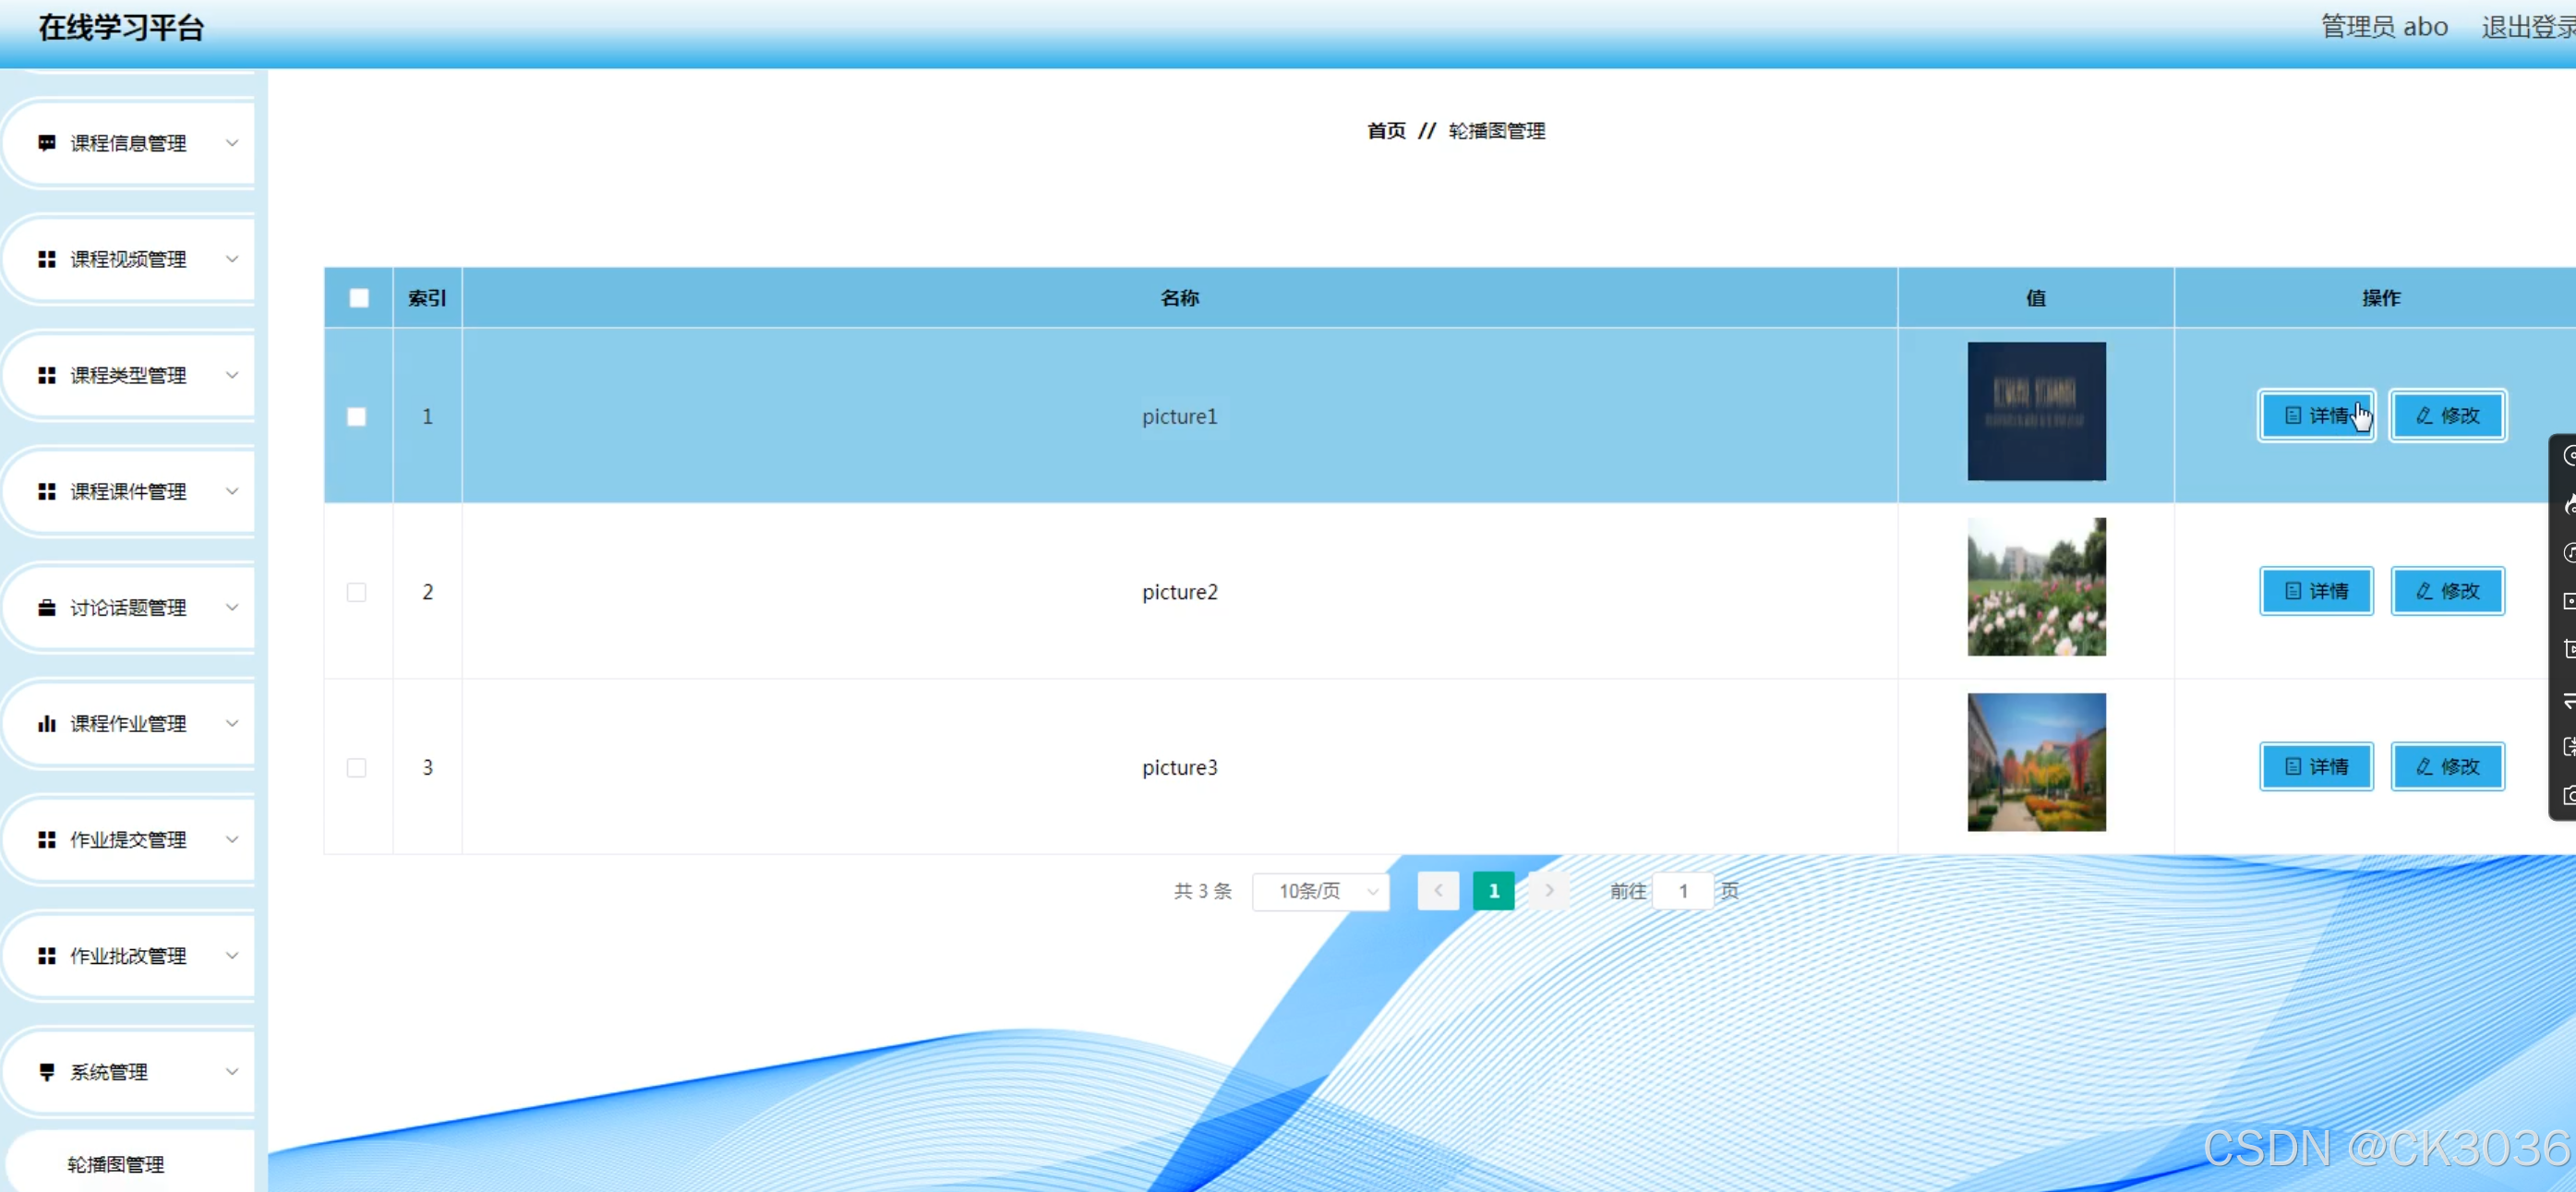Click the picture3 campus thumbnail image
The height and width of the screenshot is (1192, 2576).
[x=2036, y=762]
